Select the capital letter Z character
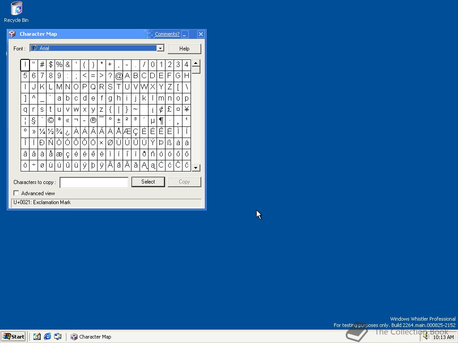Image resolution: width=458 pixels, height=343 pixels. 170,87
